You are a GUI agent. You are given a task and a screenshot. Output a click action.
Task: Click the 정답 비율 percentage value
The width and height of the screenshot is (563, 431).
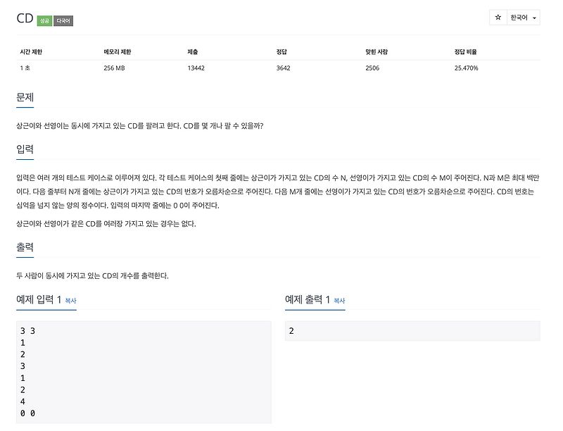pos(466,68)
